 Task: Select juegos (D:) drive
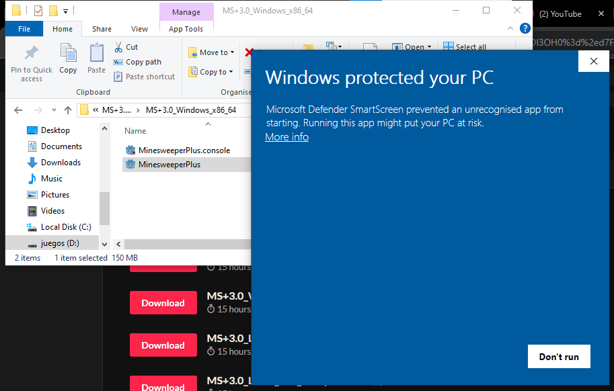52,243
